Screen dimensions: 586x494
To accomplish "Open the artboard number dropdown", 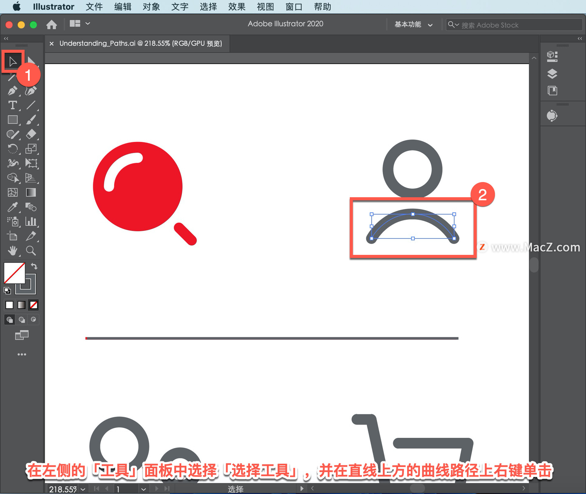I will pos(143,489).
